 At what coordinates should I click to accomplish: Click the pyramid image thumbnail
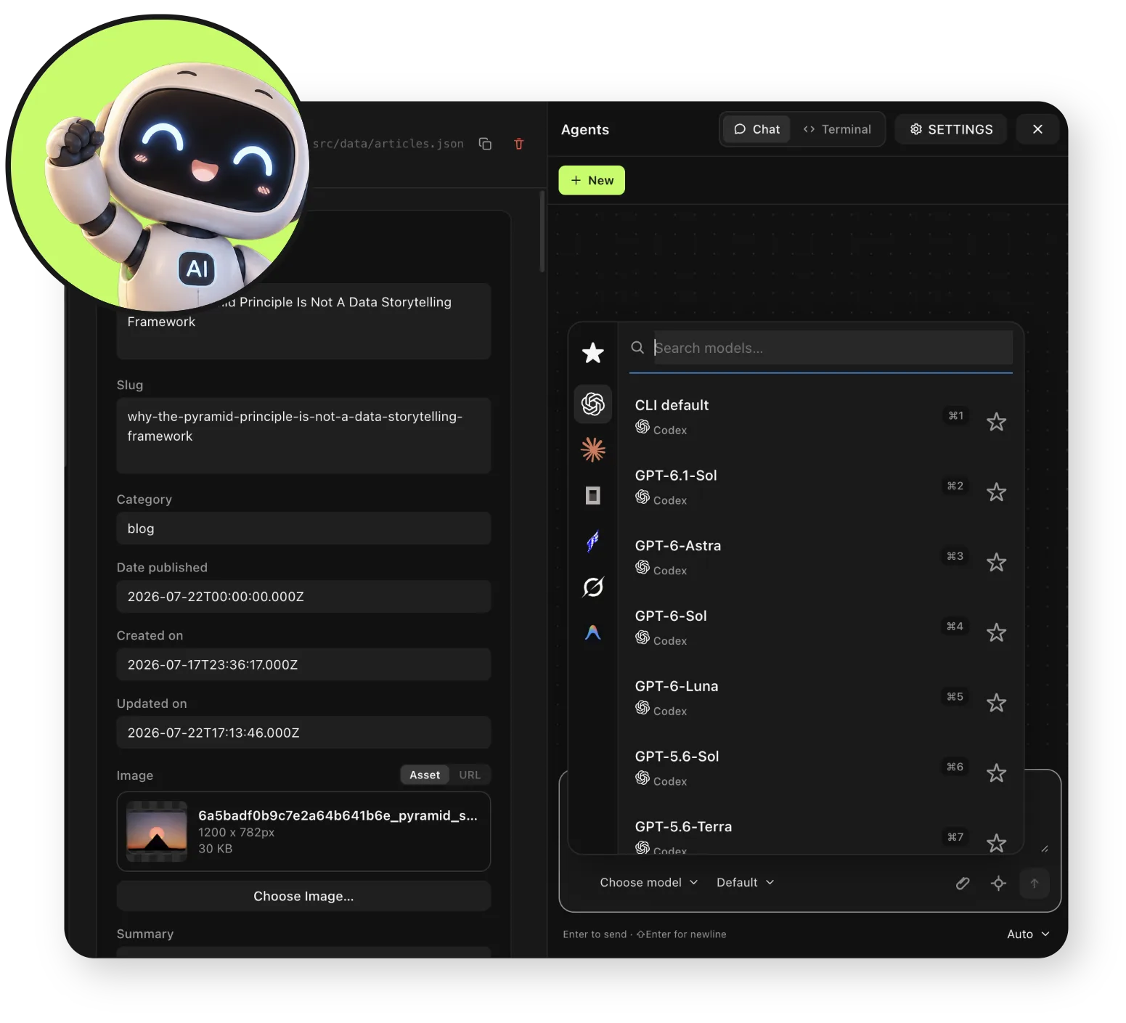[x=157, y=831]
